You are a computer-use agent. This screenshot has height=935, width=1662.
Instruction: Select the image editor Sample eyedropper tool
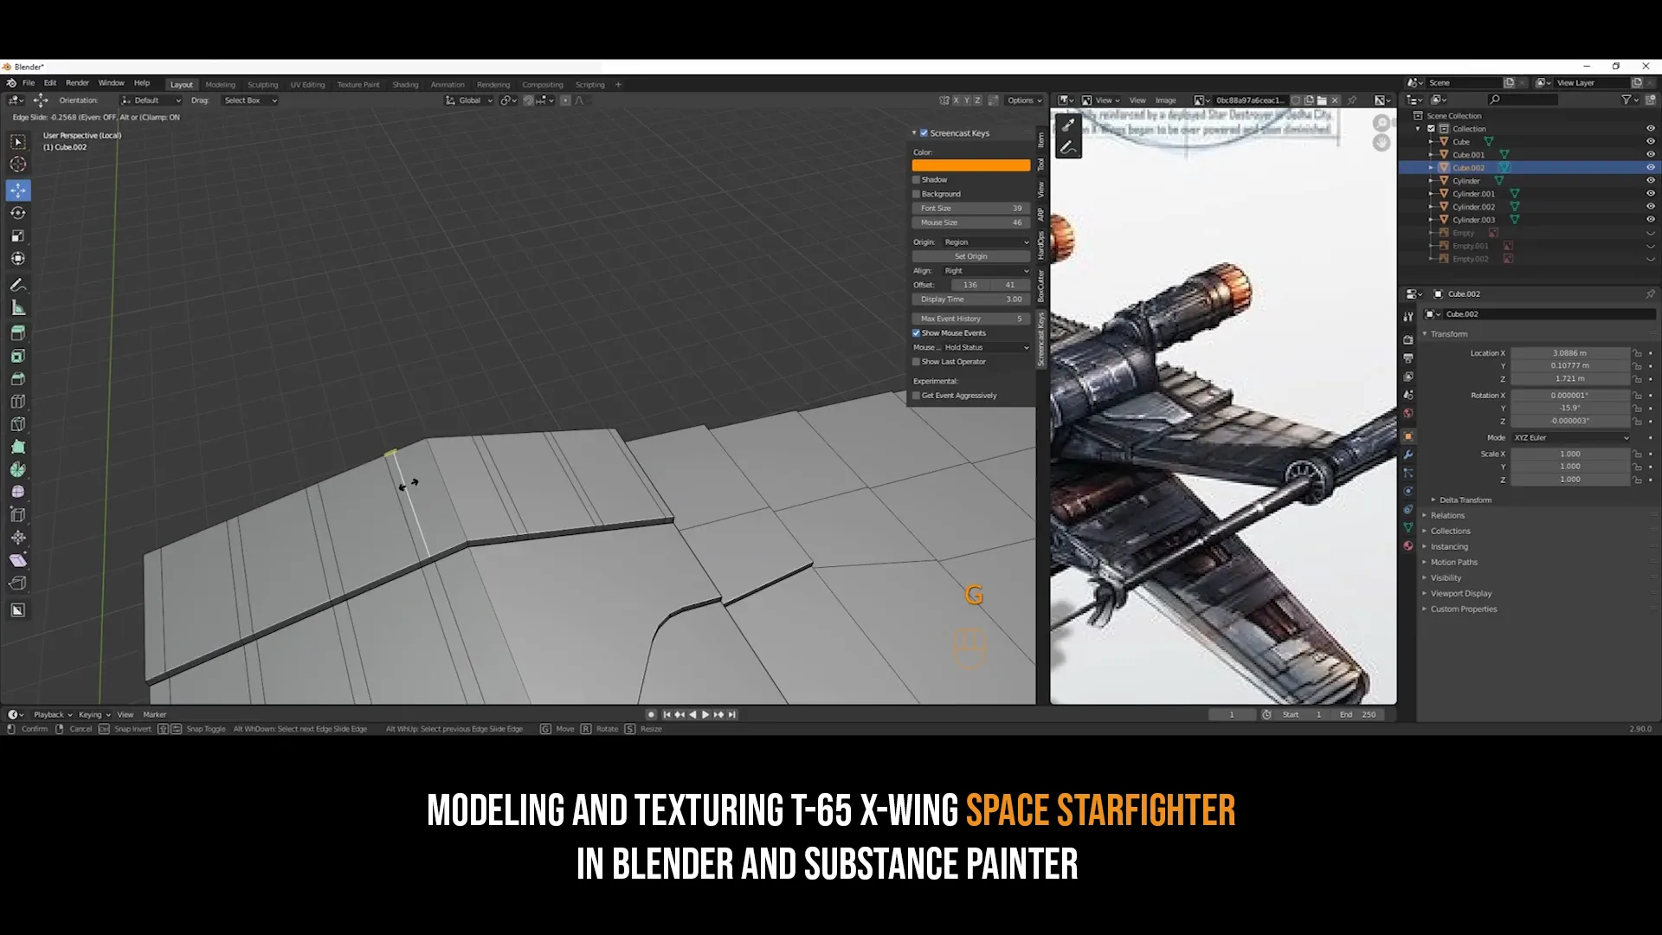coord(1068,125)
